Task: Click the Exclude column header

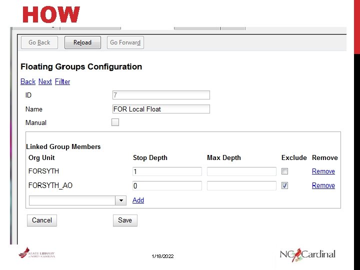Action: point(294,157)
